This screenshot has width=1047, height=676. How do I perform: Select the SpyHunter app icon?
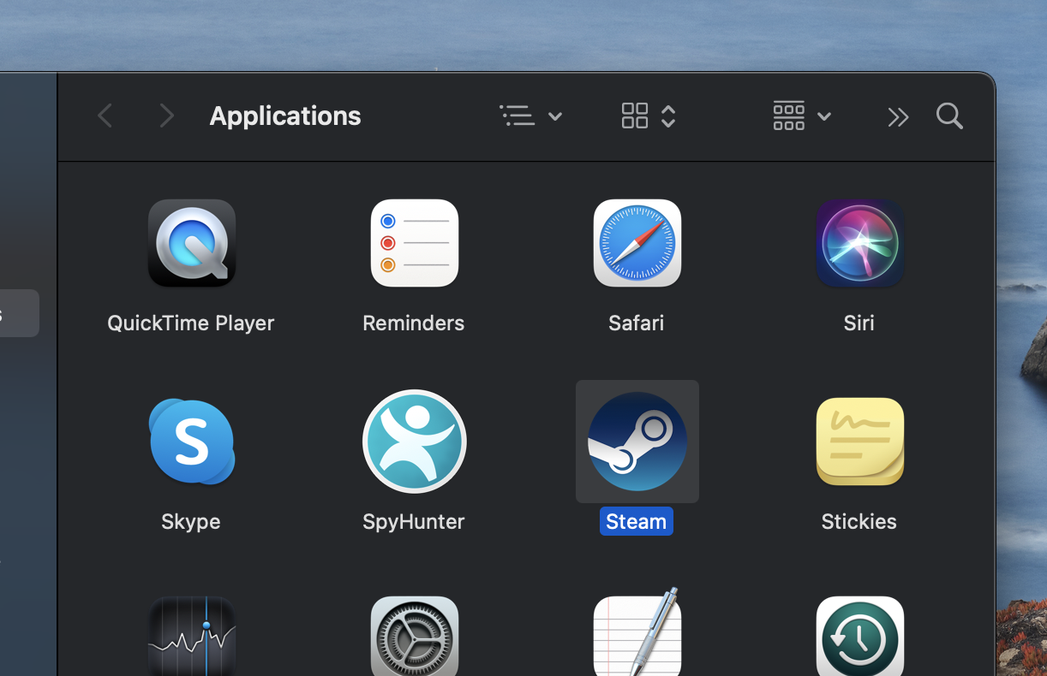click(x=414, y=442)
